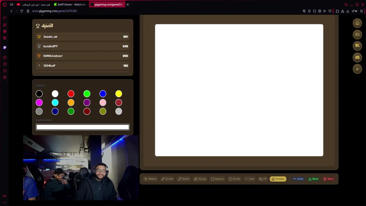
Task: Pick the black color swatch
Action: click(39, 94)
